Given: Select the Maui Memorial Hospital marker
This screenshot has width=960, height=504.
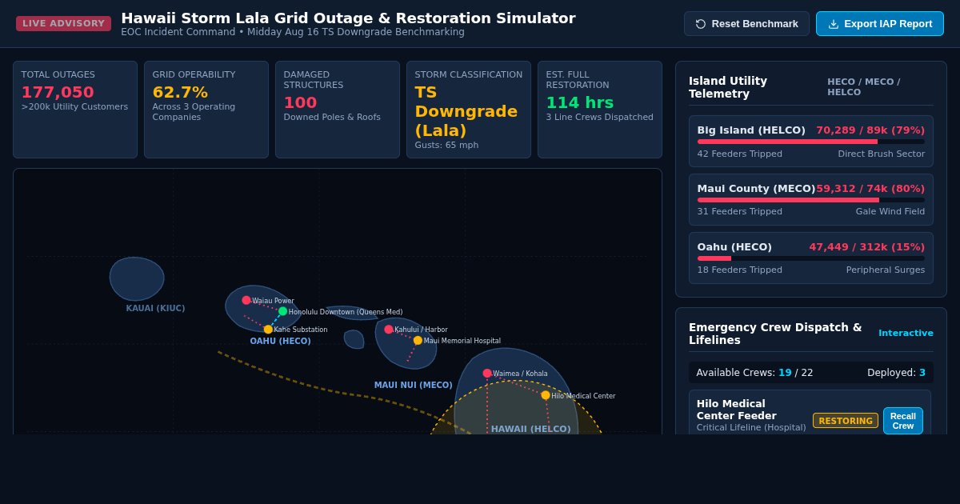Looking at the screenshot, I should point(418,341).
